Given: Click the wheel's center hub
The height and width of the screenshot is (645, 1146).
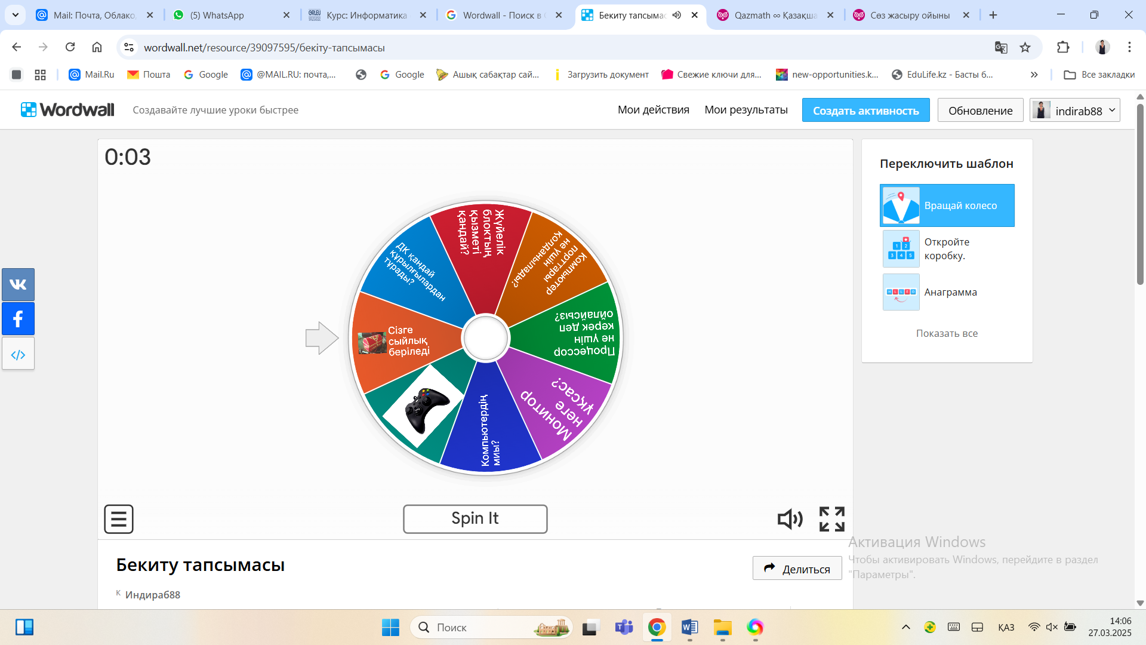Looking at the screenshot, I should (x=485, y=338).
